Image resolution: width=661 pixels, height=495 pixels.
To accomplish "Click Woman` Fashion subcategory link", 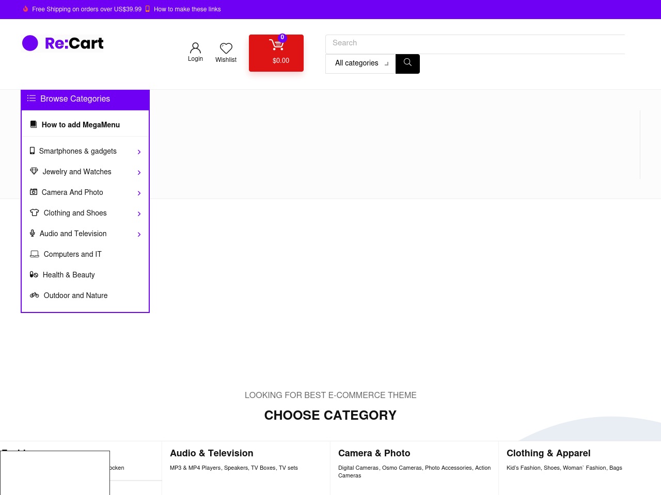I will tap(585, 468).
